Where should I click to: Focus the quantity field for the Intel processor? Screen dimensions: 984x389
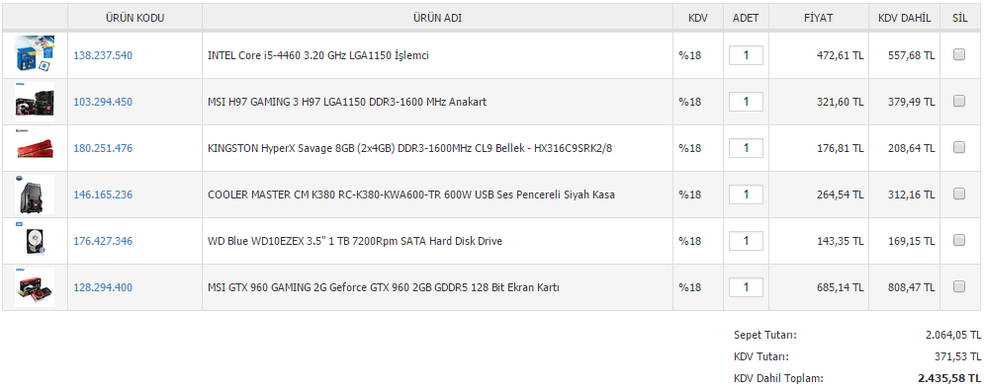(x=746, y=55)
